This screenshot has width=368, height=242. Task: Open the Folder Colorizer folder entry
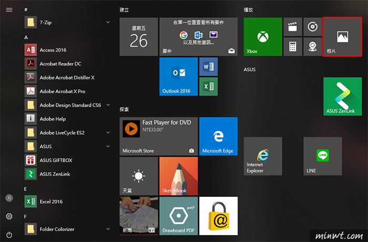click(67, 229)
